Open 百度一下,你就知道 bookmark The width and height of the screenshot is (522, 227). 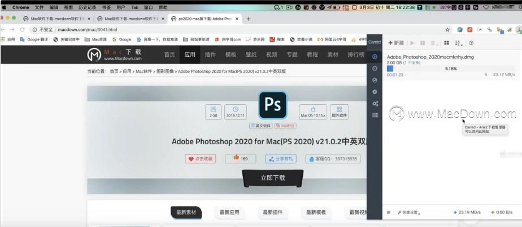click(x=157, y=39)
